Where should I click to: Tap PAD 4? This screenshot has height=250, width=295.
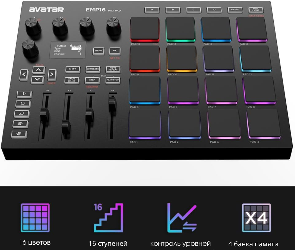coord(264,124)
